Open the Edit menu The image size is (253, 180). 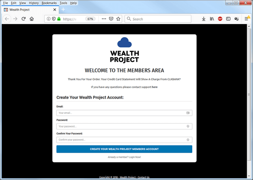tap(13, 3)
